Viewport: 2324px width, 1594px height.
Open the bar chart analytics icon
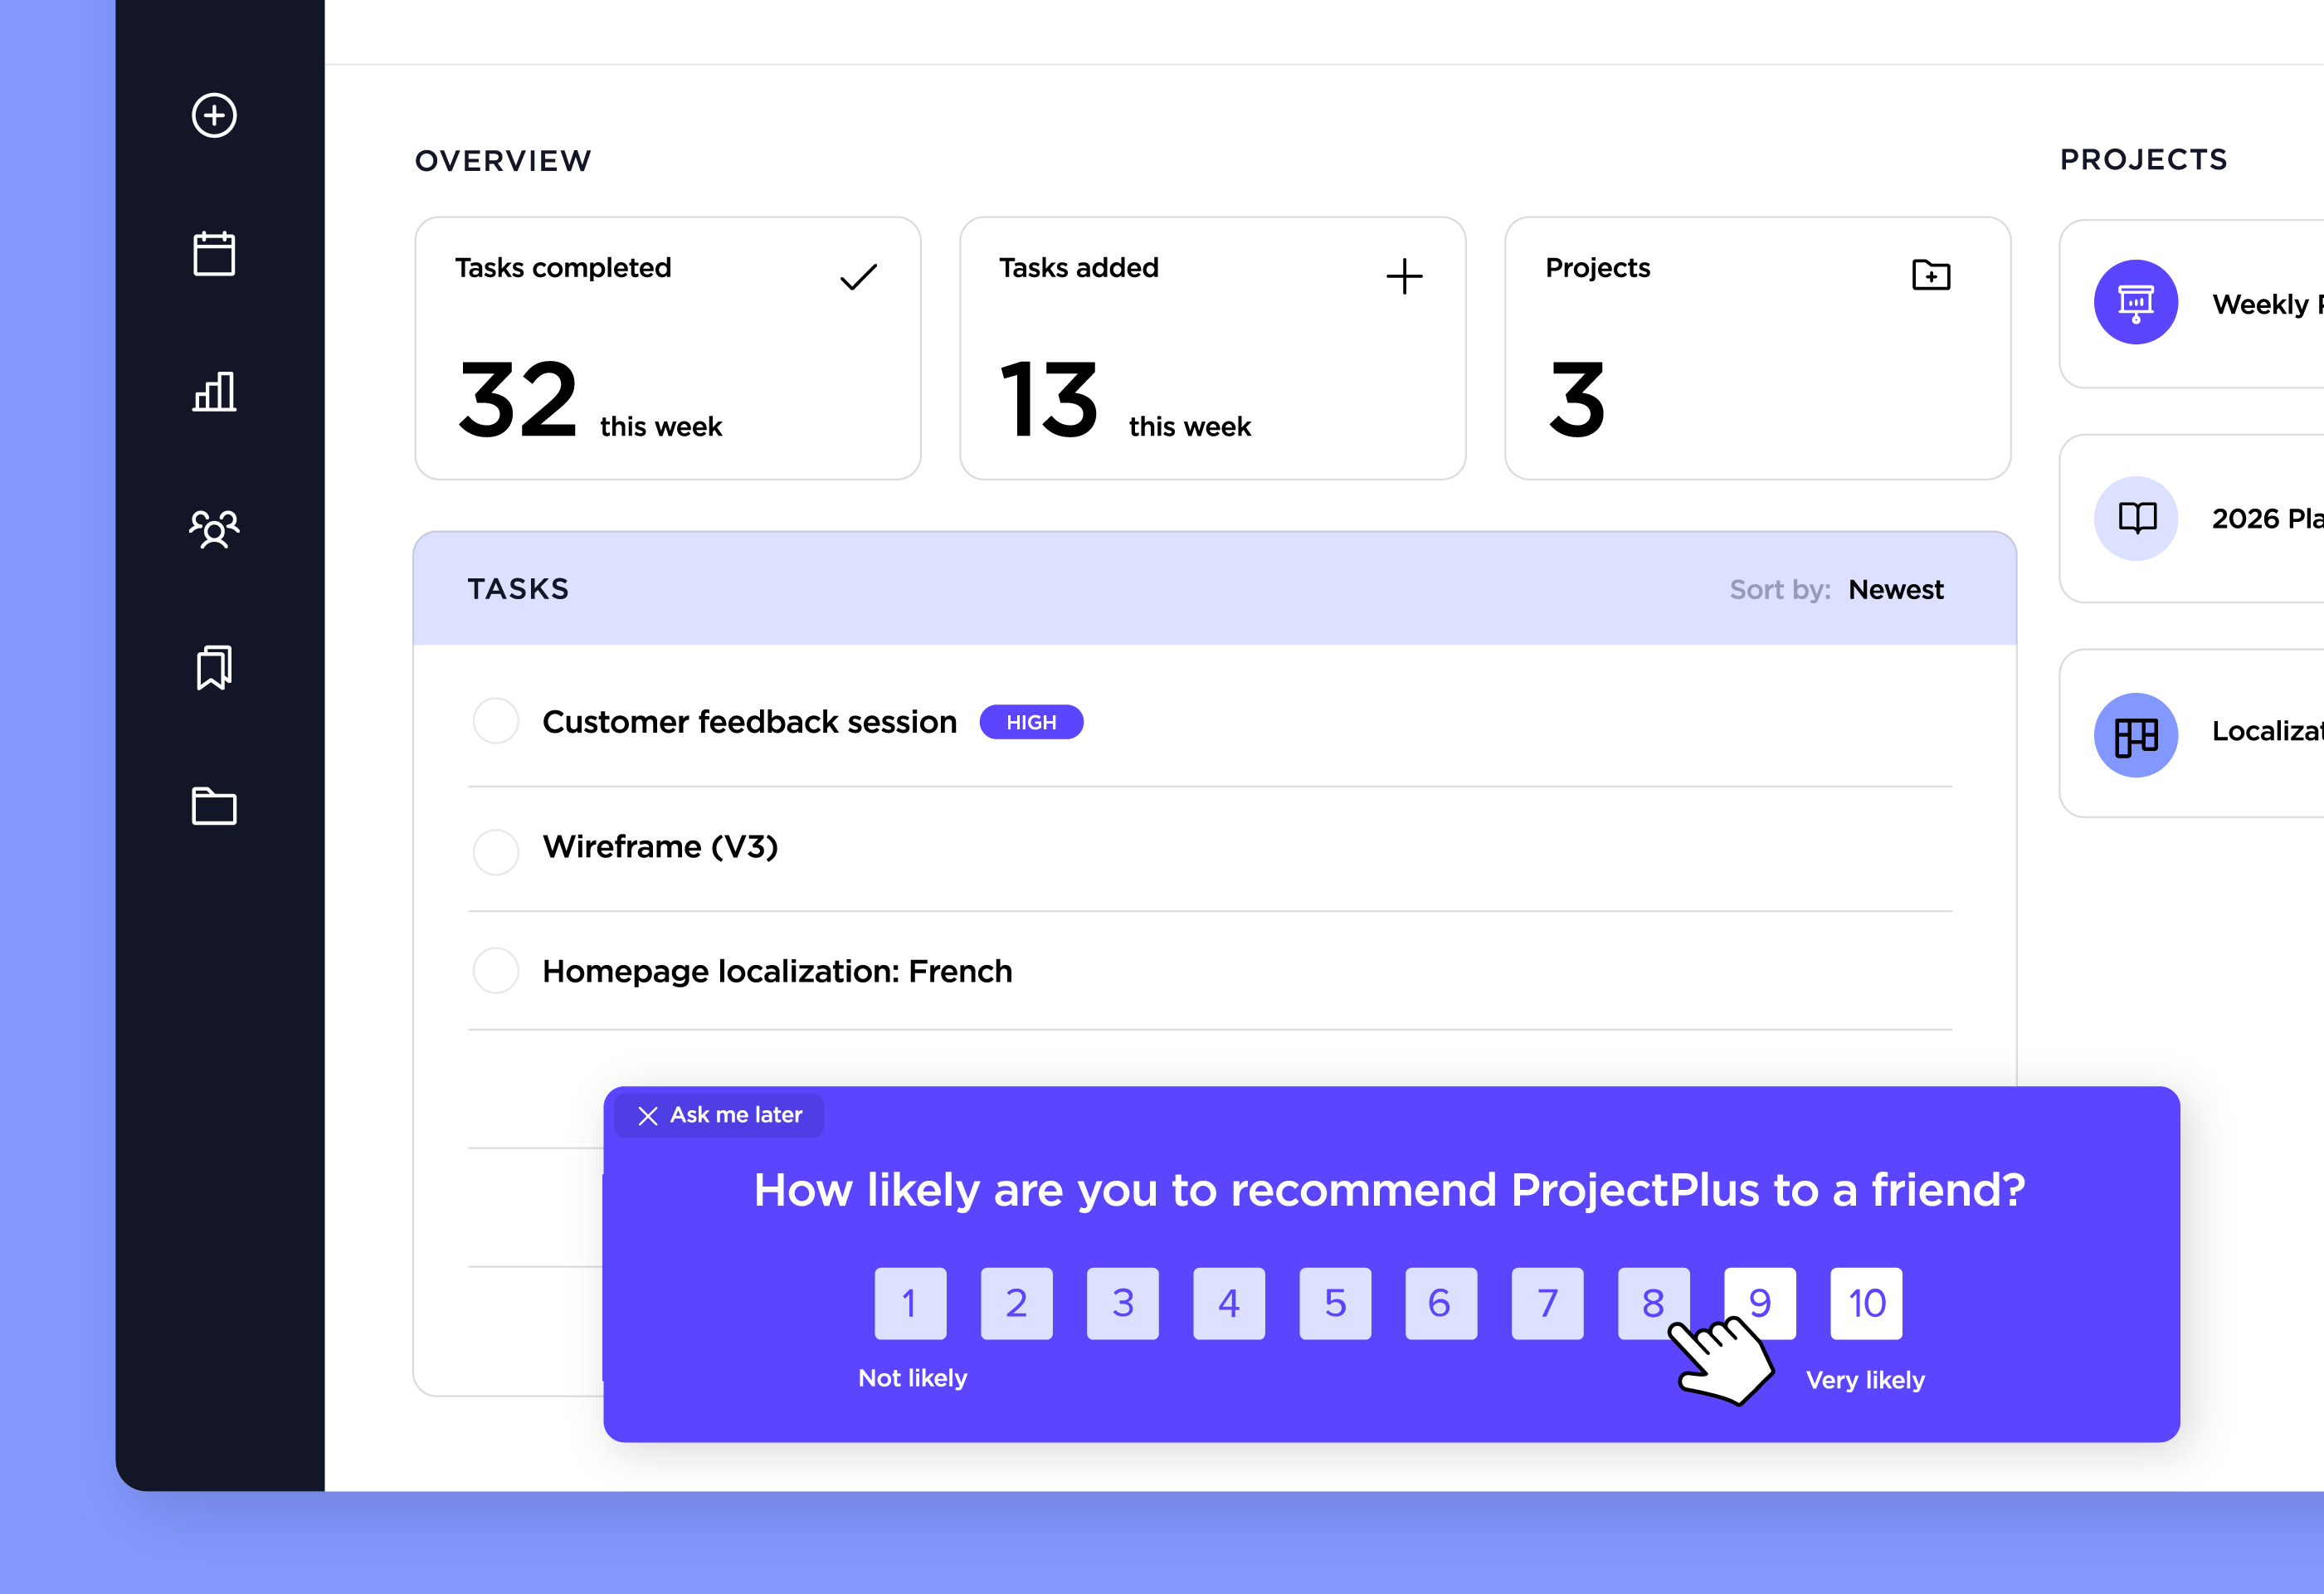coord(214,391)
